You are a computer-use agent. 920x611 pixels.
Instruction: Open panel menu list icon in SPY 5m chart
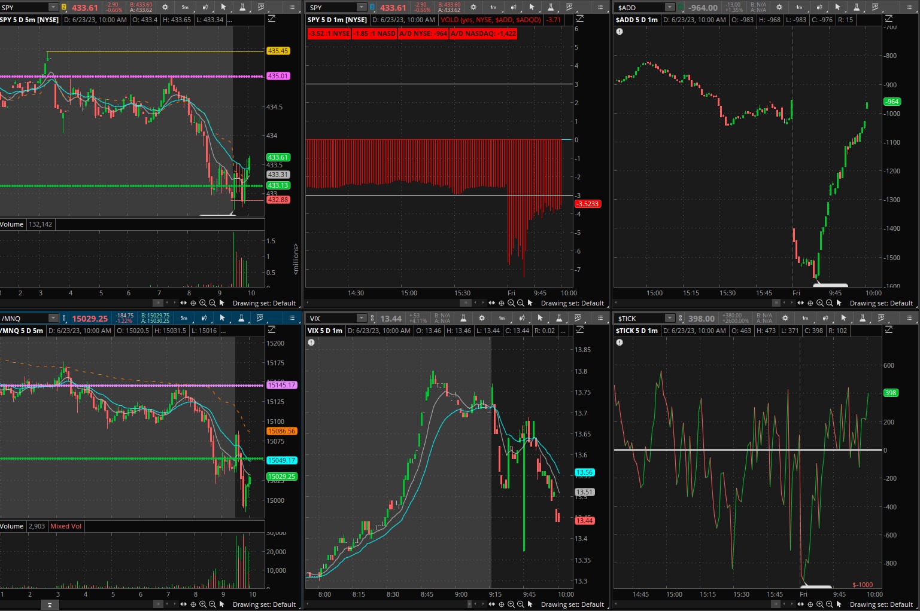click(292, 7)
